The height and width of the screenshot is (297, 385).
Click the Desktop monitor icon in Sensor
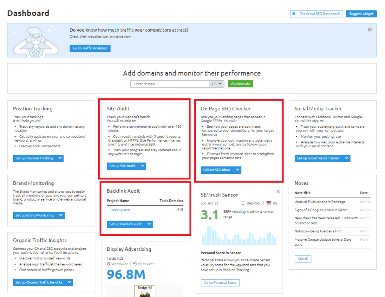click(243, 203)
